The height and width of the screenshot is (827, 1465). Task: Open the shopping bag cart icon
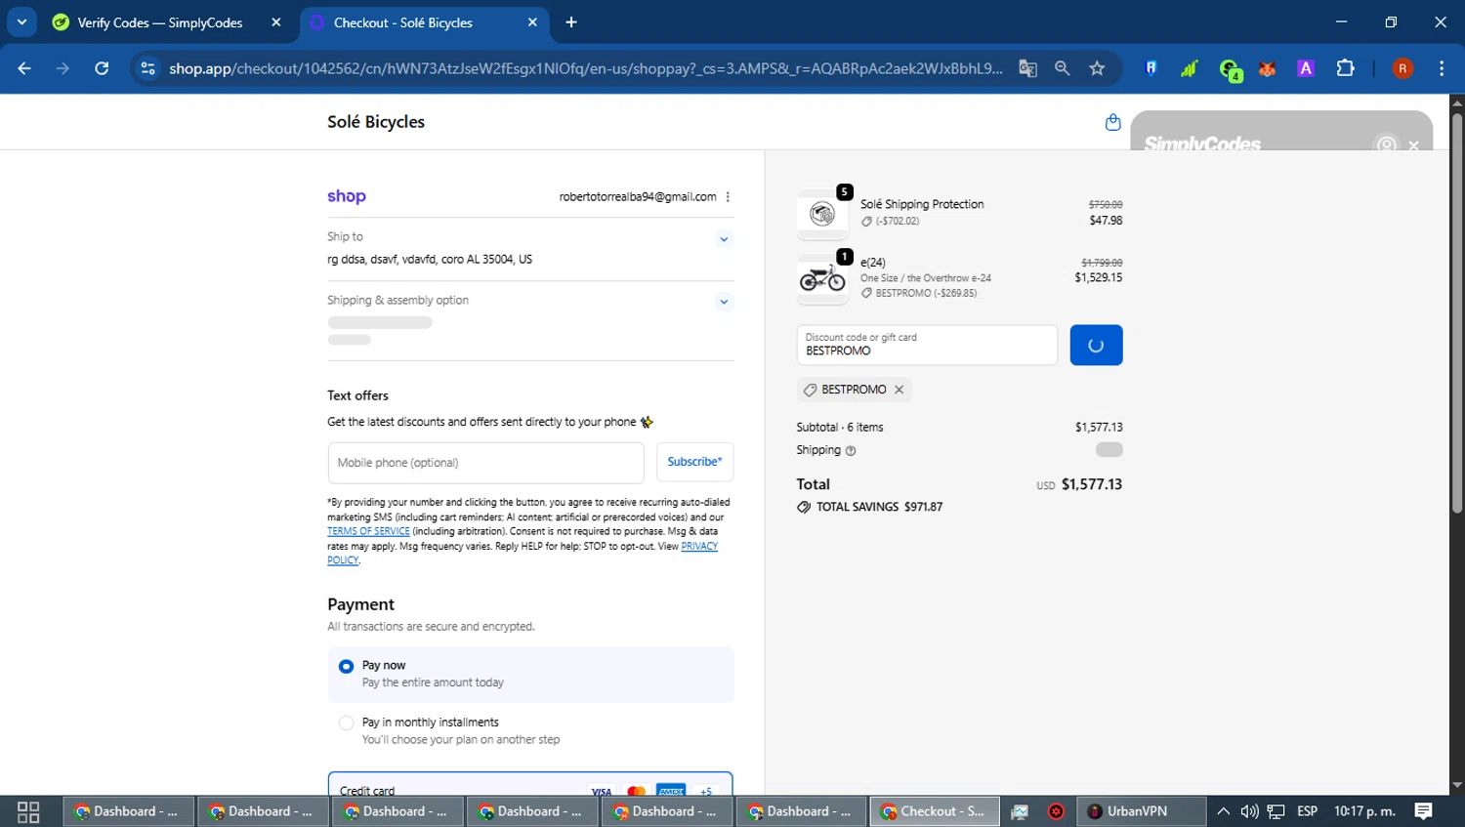pos(1112,122)
